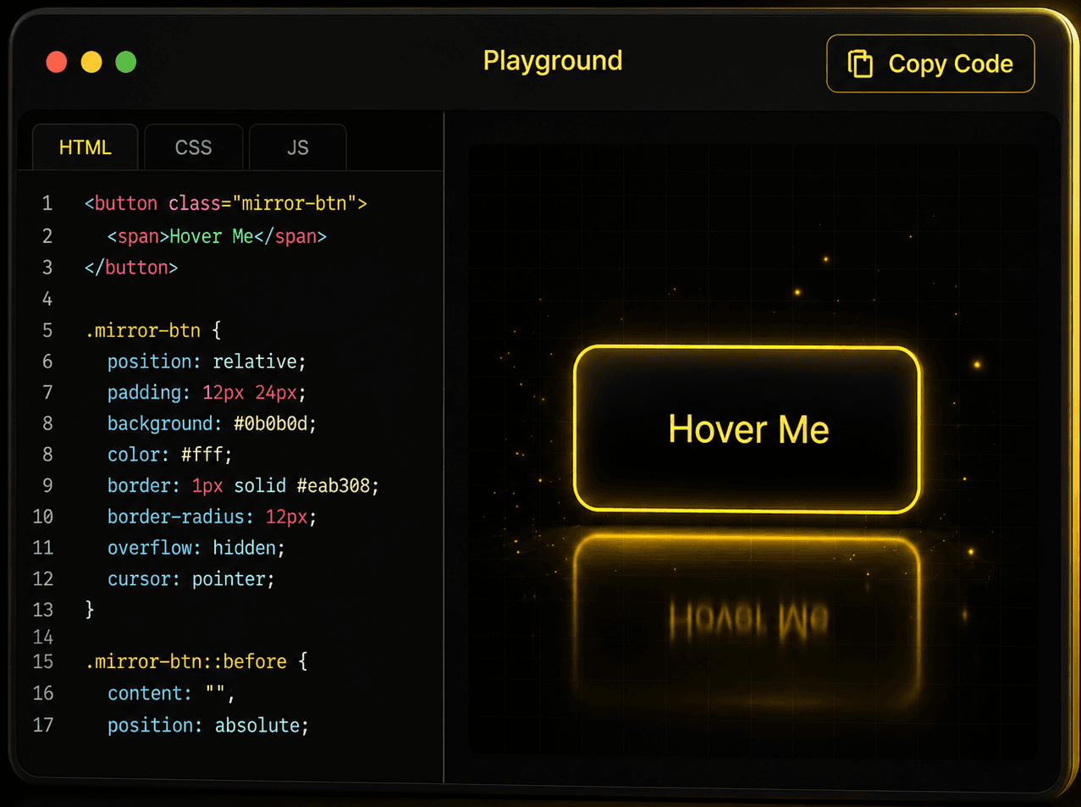1081x807 pixels.
Task: Click the Playground title text
Action: (553, 61)
